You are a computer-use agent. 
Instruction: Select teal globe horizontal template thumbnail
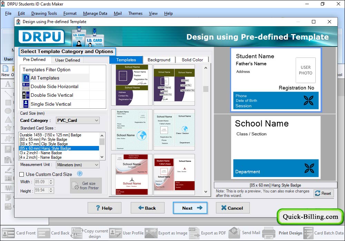pos(132,130)
